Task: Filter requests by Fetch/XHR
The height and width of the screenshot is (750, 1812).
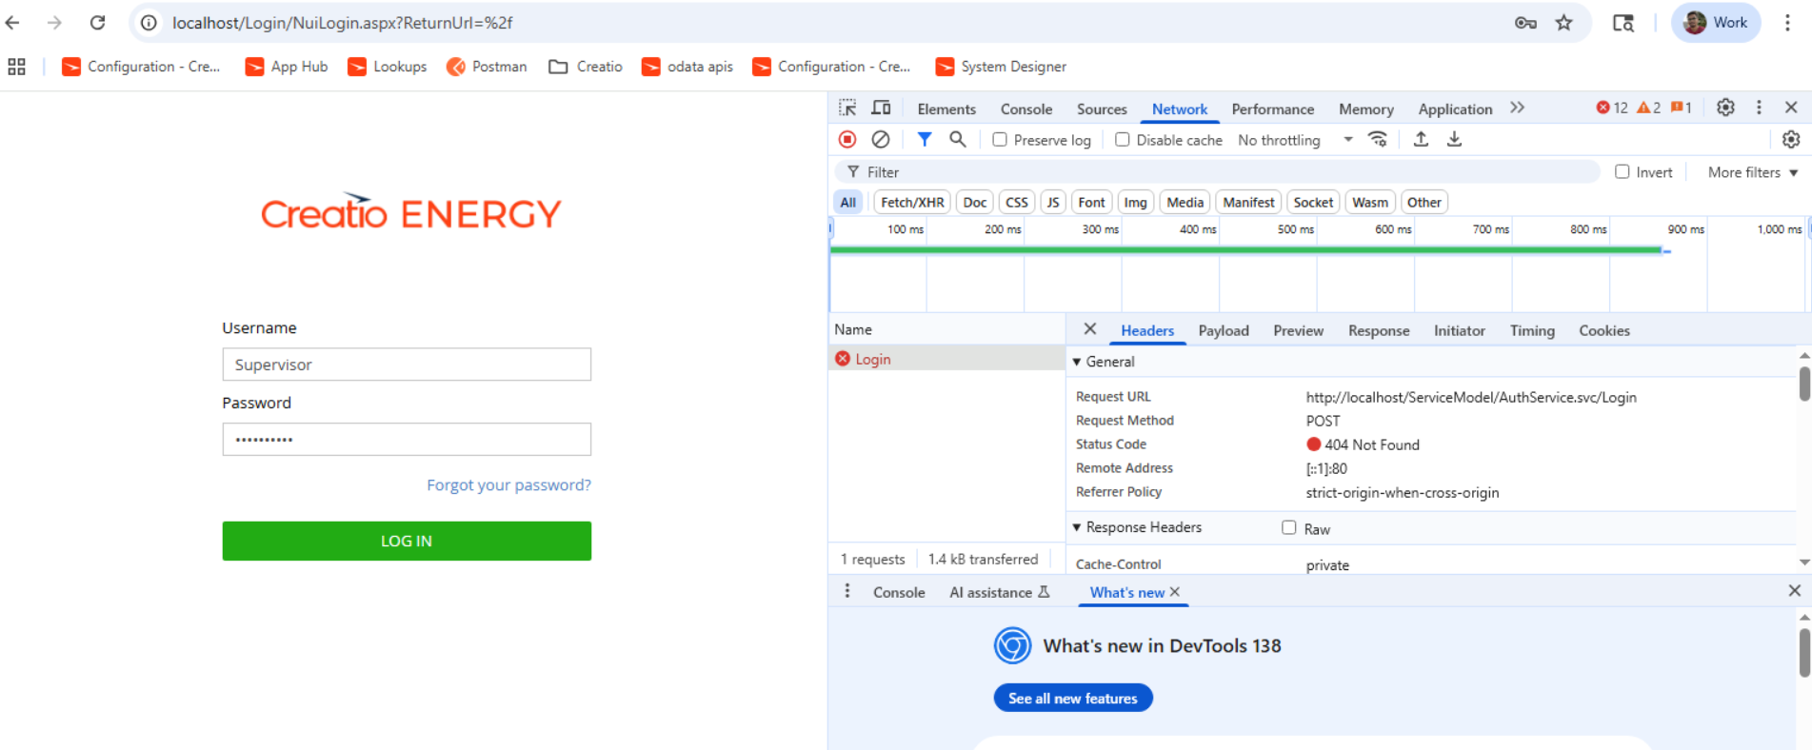Action: (912, 202)
